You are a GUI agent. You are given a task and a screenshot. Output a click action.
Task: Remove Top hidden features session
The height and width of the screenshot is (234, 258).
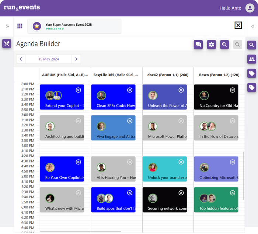click(x=233, y=193)
